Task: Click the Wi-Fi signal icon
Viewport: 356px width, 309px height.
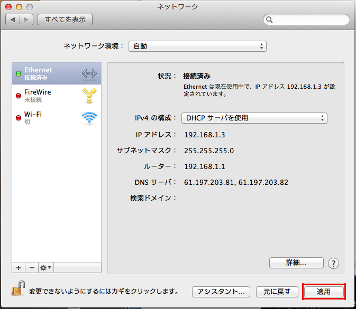Action: point(89,118)
